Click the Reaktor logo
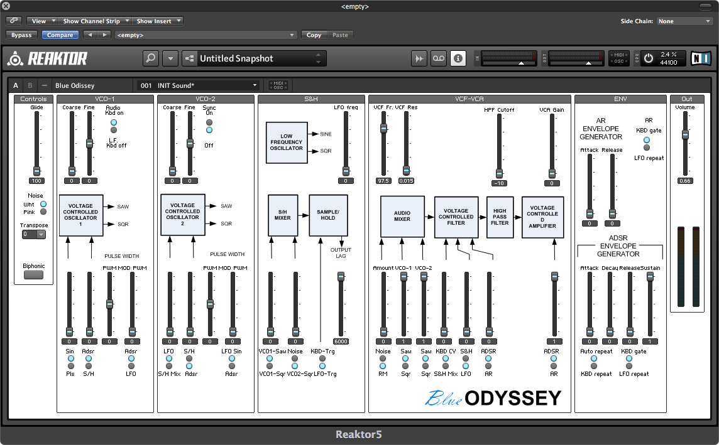 [47, 58]
